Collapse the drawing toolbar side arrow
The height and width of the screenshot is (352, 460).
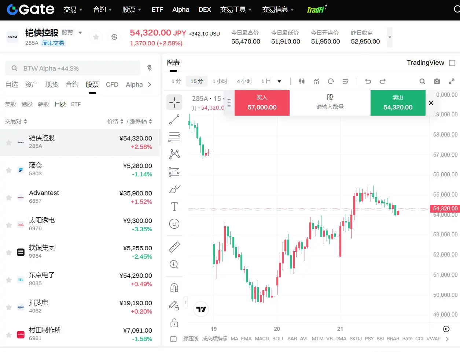pyautogui.click(x=185, y=302)
